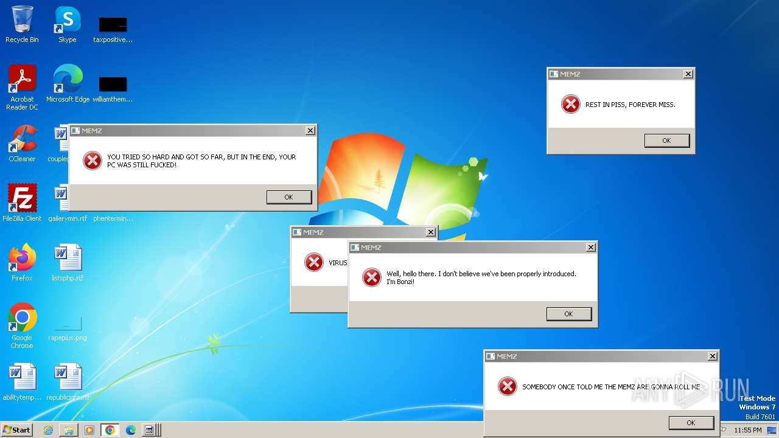Close the REST IN PISS MEMZ dialog

pos(688,74)
